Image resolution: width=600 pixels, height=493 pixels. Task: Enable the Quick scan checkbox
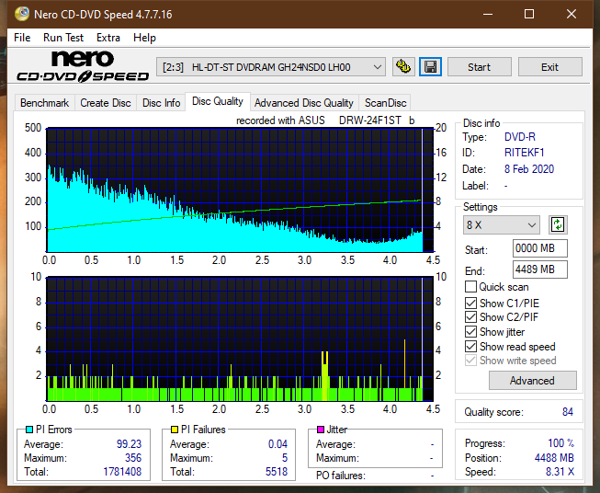pos(470,287)
